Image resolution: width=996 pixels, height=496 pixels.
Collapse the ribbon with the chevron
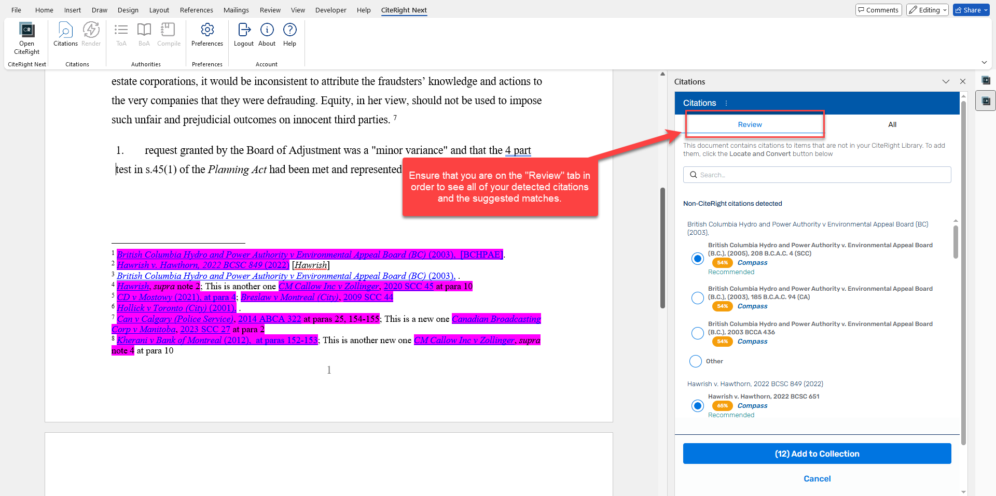[x=984, y=62]
